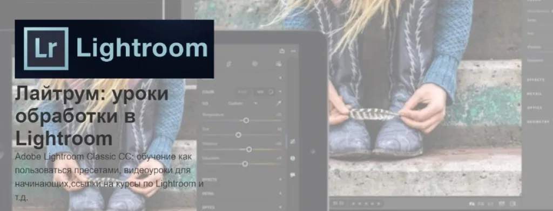Screen dimensions: 553x211
Task: Click the star rating row below the photo
Action: 366,203
